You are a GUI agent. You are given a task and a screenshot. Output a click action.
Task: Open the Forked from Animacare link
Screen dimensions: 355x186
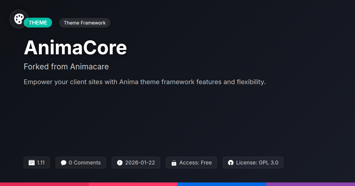tap(66, 67)
